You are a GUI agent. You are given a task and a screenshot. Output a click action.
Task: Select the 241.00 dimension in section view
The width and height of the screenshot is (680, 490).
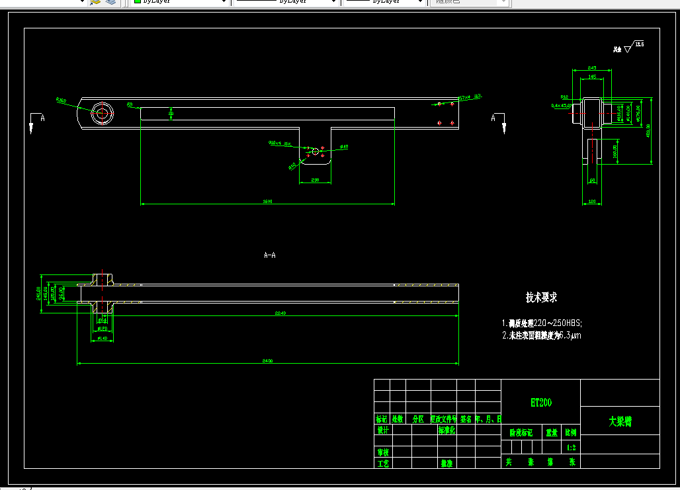(x=39, y=293)
